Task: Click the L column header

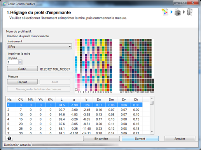Action: pyautogui.click(x=62, y=100)
